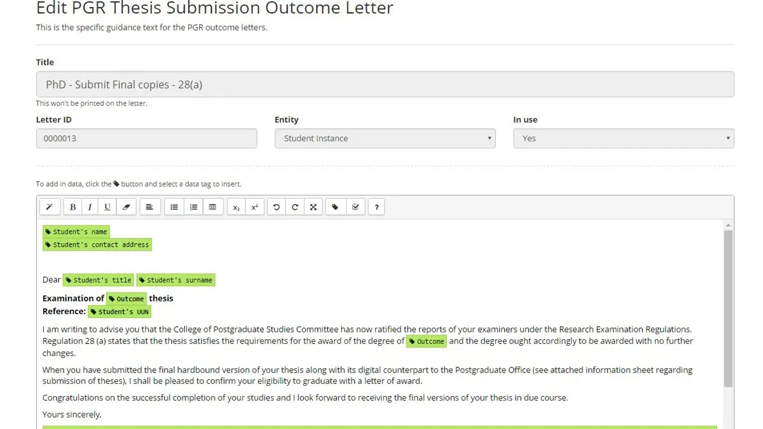Toggle bold formatting in the editor toolbar
The image size is (763, 429).
pos(72,207)
